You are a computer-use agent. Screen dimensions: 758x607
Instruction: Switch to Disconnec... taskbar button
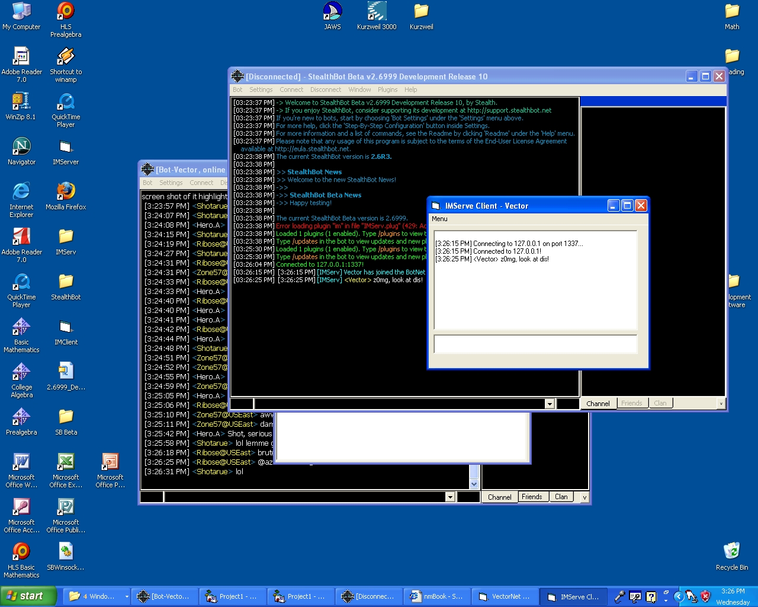point(369,596)
